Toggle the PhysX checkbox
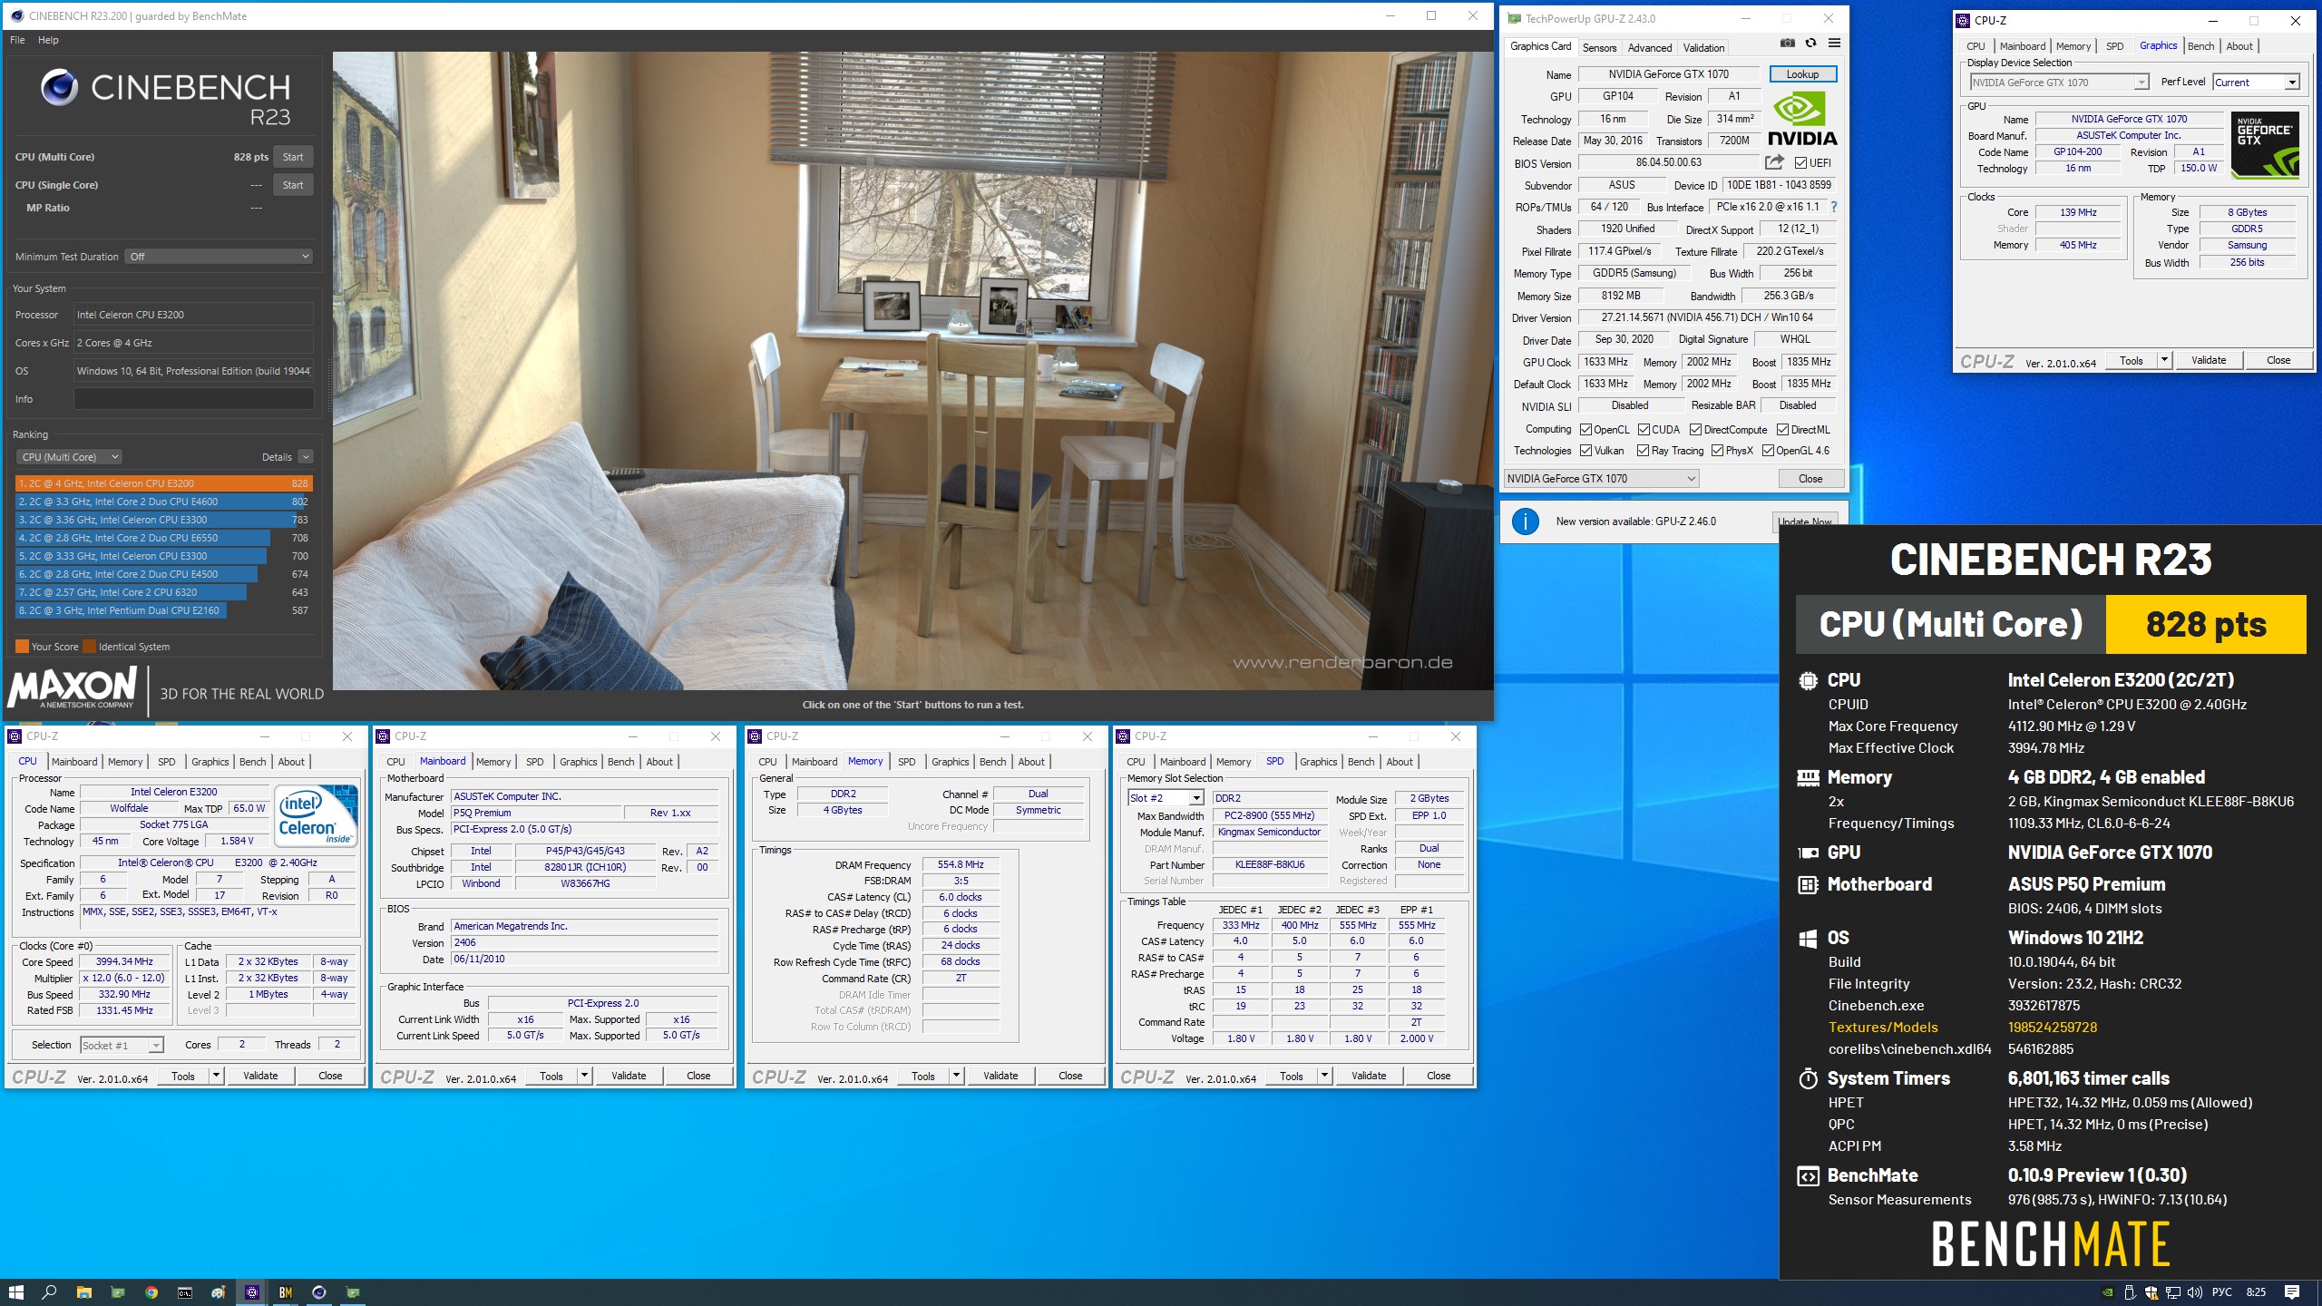This screenshot has height=1306, width=2322. [1717, 451]
